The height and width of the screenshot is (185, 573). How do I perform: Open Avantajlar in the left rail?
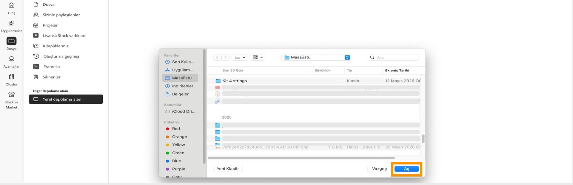click(x=11, y=62)
